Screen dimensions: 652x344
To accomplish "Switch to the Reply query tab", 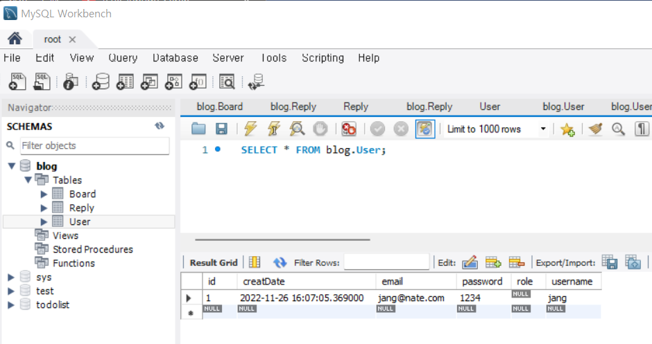I will [356, 107].
